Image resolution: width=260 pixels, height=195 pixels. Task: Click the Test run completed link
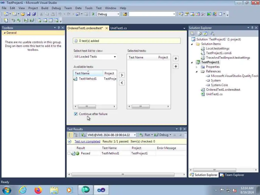(87, 141)
